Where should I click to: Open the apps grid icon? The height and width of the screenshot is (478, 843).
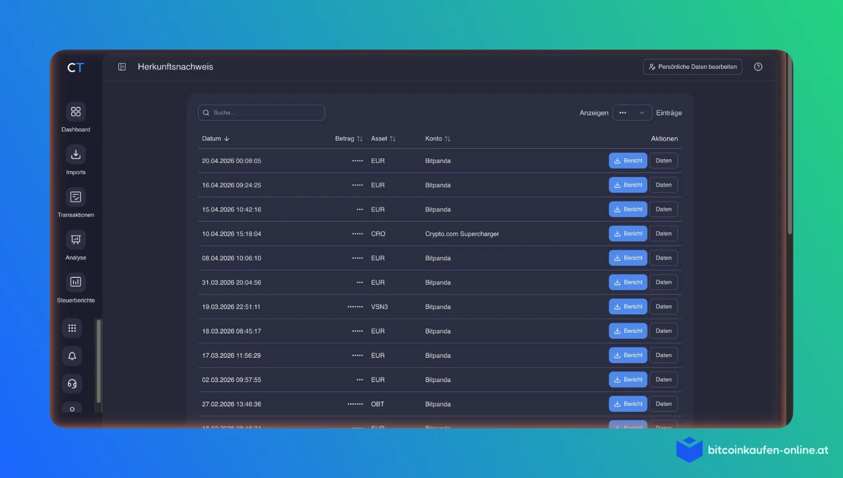[72, 328]
